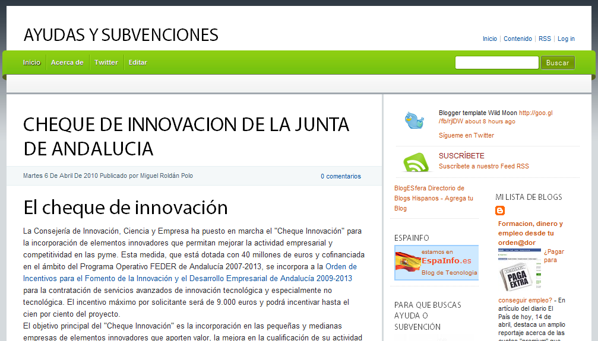Select Twitter in the green navigation bar
This screenshot has width=598, height=341.
click(x=106, y=62)
